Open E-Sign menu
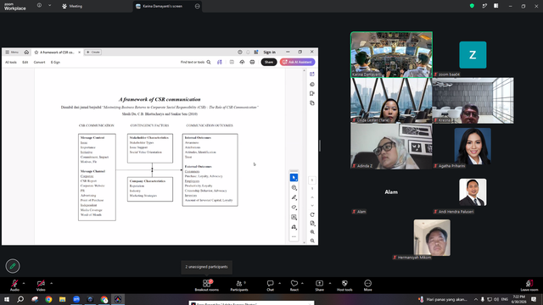 55,62
